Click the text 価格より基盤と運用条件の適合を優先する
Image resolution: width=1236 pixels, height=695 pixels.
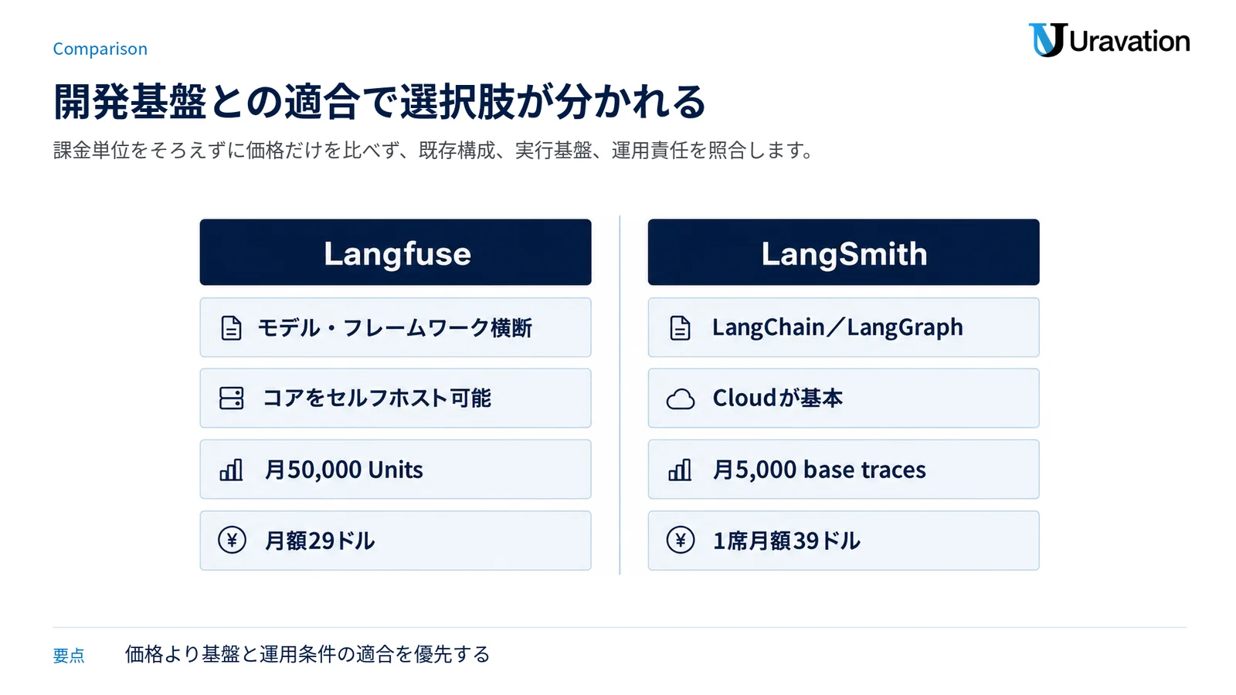pos(307,655)
